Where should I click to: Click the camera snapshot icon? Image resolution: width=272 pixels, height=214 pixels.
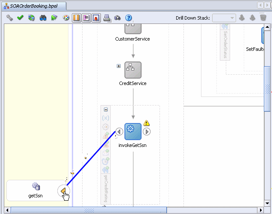tap(118, 18)
